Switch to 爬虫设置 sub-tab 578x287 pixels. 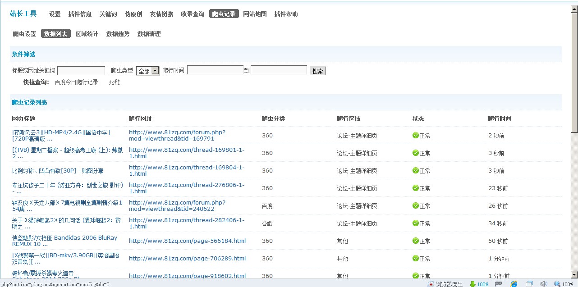pyautogui.click(x=24, y=34)
